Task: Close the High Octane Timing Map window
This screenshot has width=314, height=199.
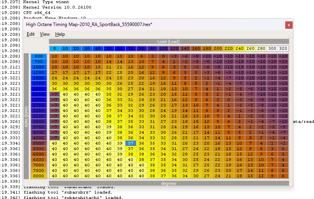Action: click(x=288, y=25)
